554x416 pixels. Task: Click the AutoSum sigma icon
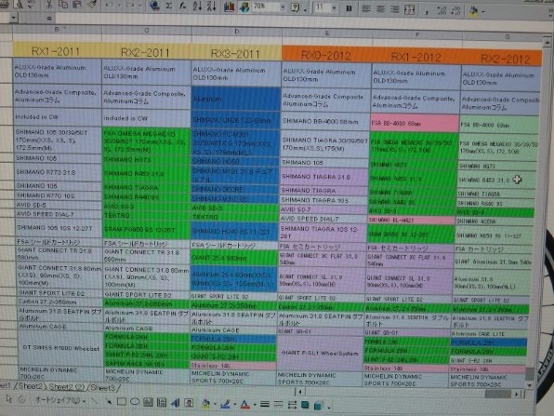click(169, 6)
